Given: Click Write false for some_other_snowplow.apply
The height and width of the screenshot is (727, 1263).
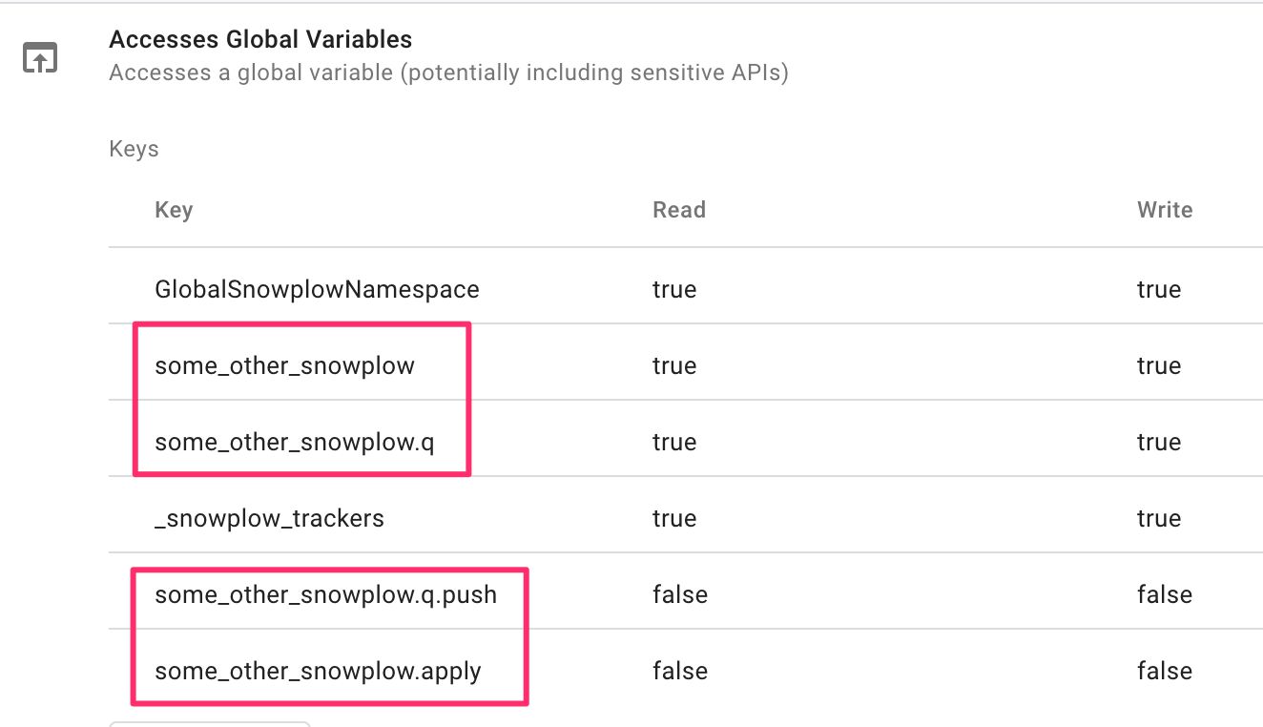Looking at the screenshot, I should coord(1164,672).
